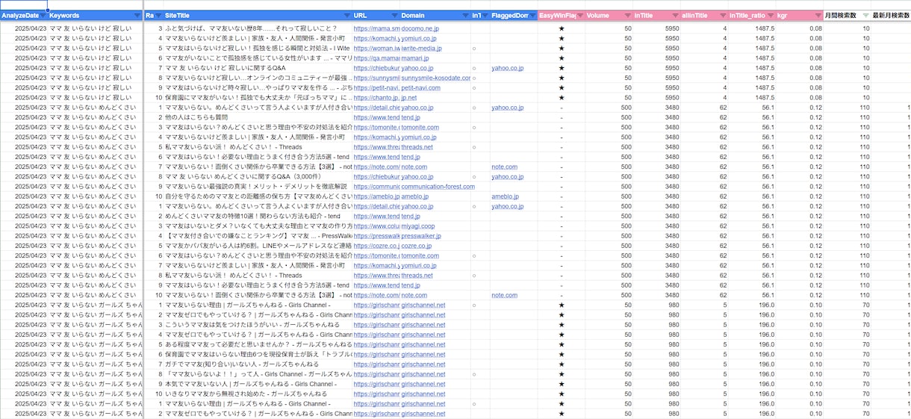Select the title cell starting 'ママ友いらない最強説の真実'
The height and width of the screenshot is (419, 911).
258,187
